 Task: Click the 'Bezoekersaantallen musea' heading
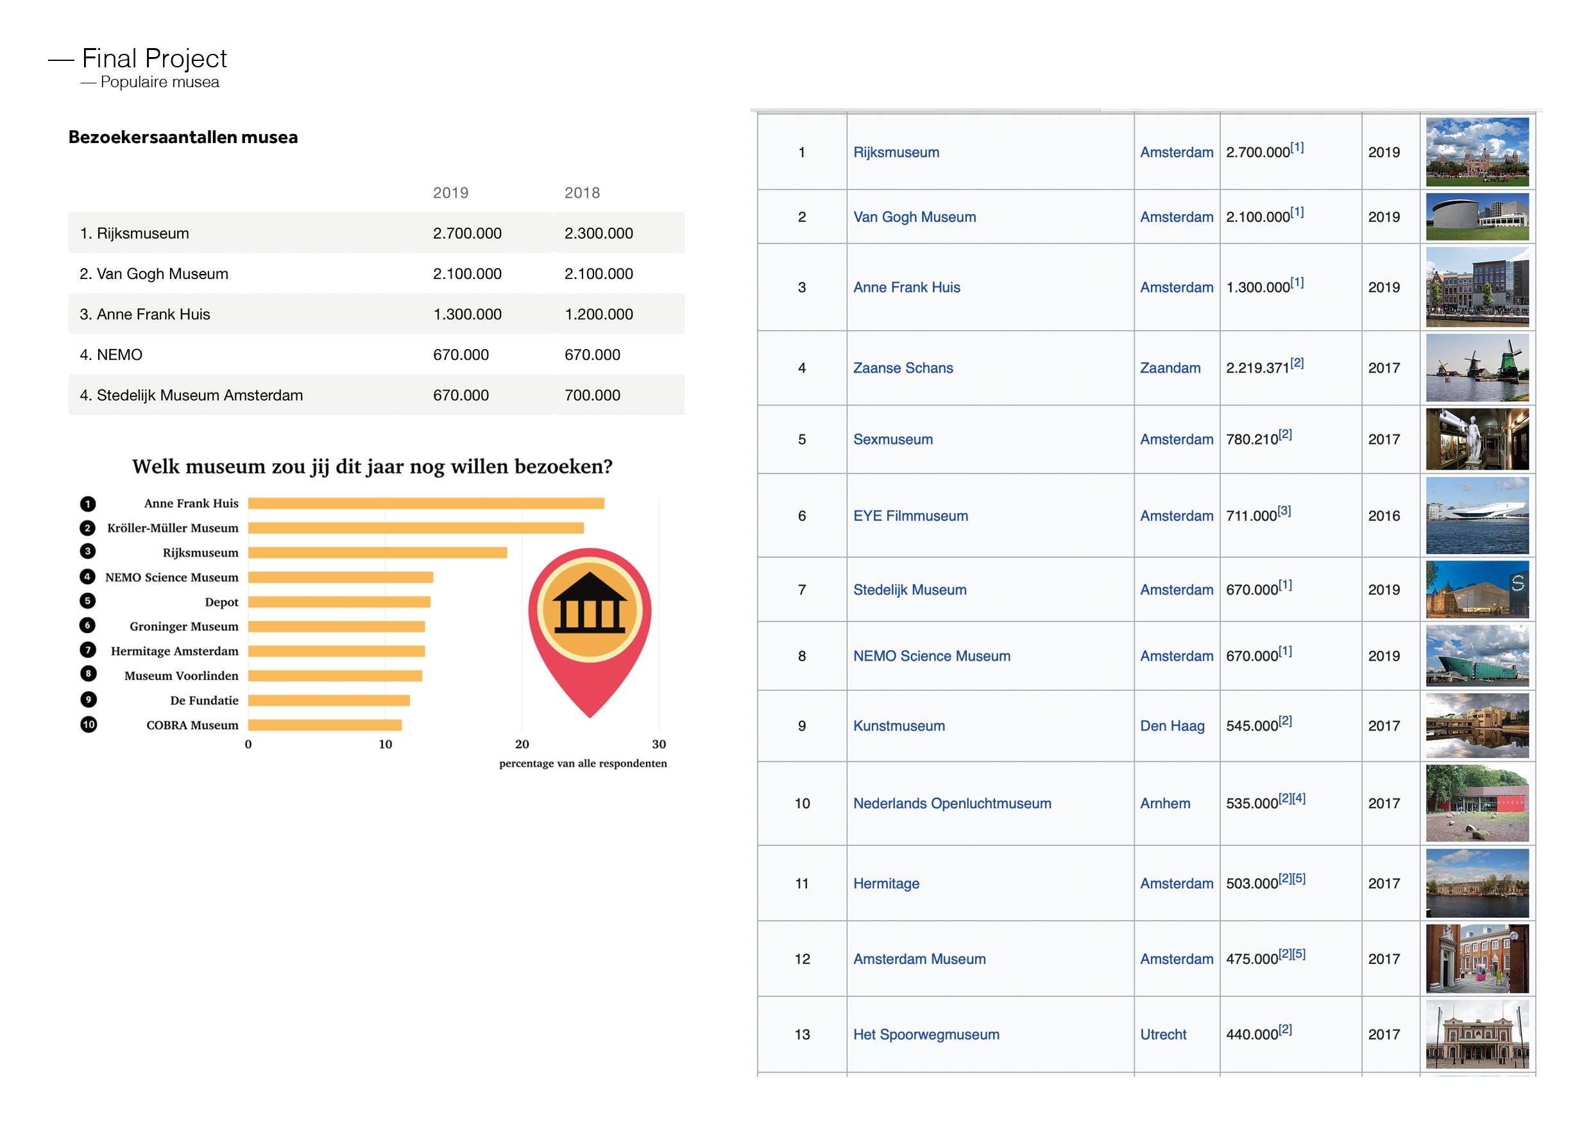pos(183,137)
